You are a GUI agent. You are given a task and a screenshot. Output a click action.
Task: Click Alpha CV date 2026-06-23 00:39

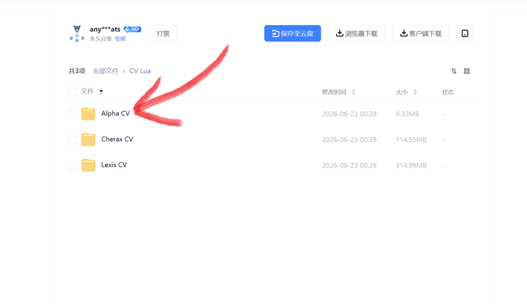coord(349,114)
